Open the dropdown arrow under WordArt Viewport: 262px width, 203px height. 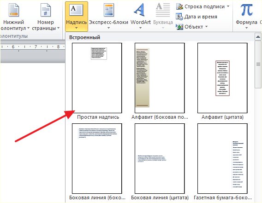coord(140,28)
